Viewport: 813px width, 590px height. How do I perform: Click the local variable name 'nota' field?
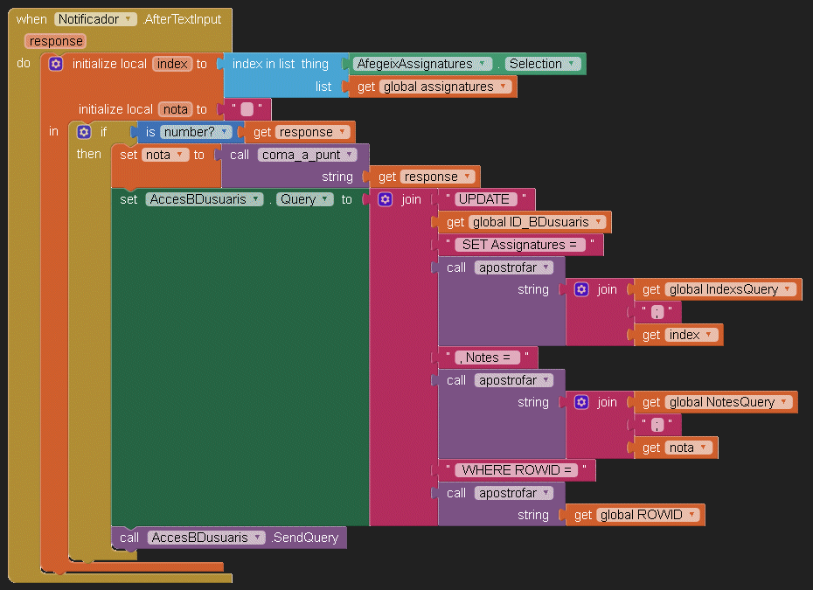tap(175, 109)
